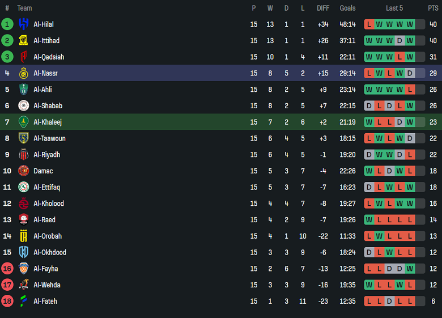Sort table by PTS column header

(x=433, y=8)
